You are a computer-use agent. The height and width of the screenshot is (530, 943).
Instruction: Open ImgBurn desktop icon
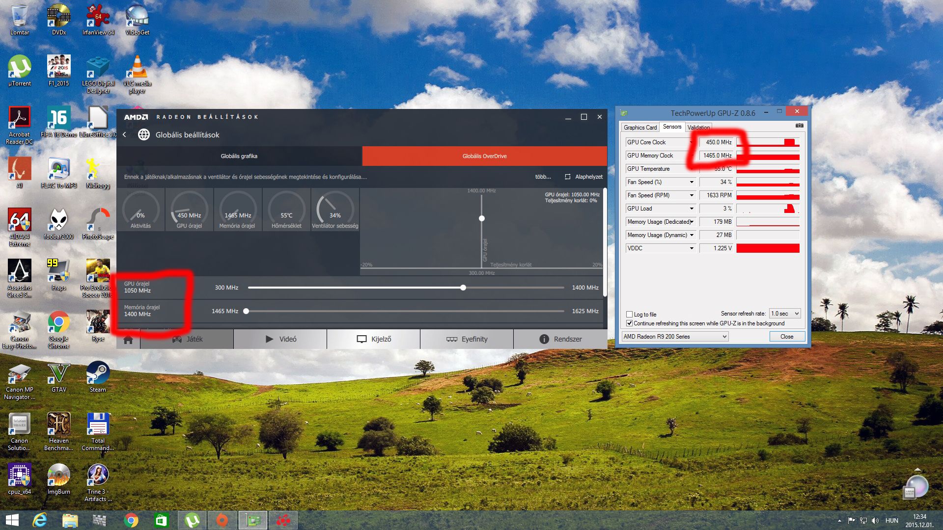coord(58,479)
